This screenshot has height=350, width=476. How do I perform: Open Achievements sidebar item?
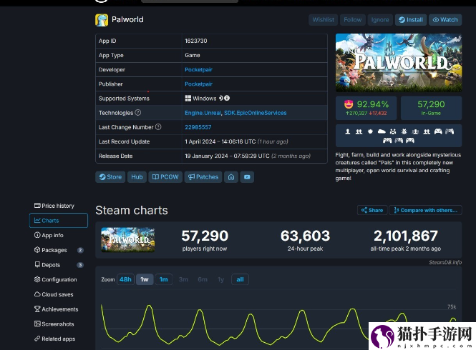click(x=58, y=309)
